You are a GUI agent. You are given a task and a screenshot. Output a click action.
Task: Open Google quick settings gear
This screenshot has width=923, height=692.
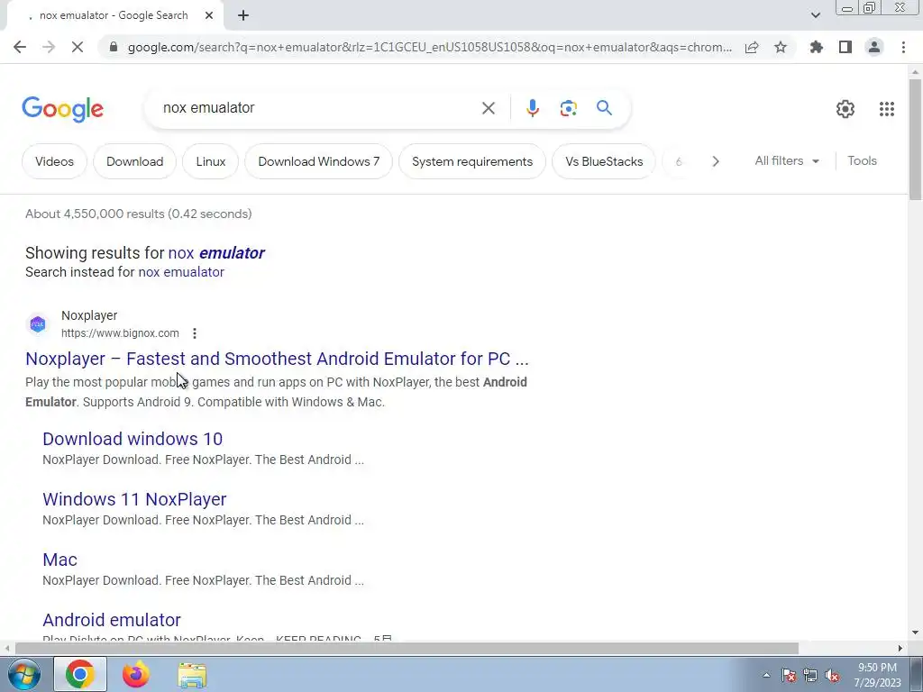click(845, 108)
